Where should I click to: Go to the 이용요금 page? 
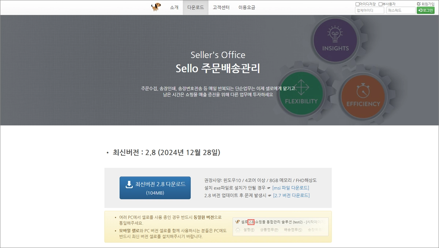[x=247, y=7]
